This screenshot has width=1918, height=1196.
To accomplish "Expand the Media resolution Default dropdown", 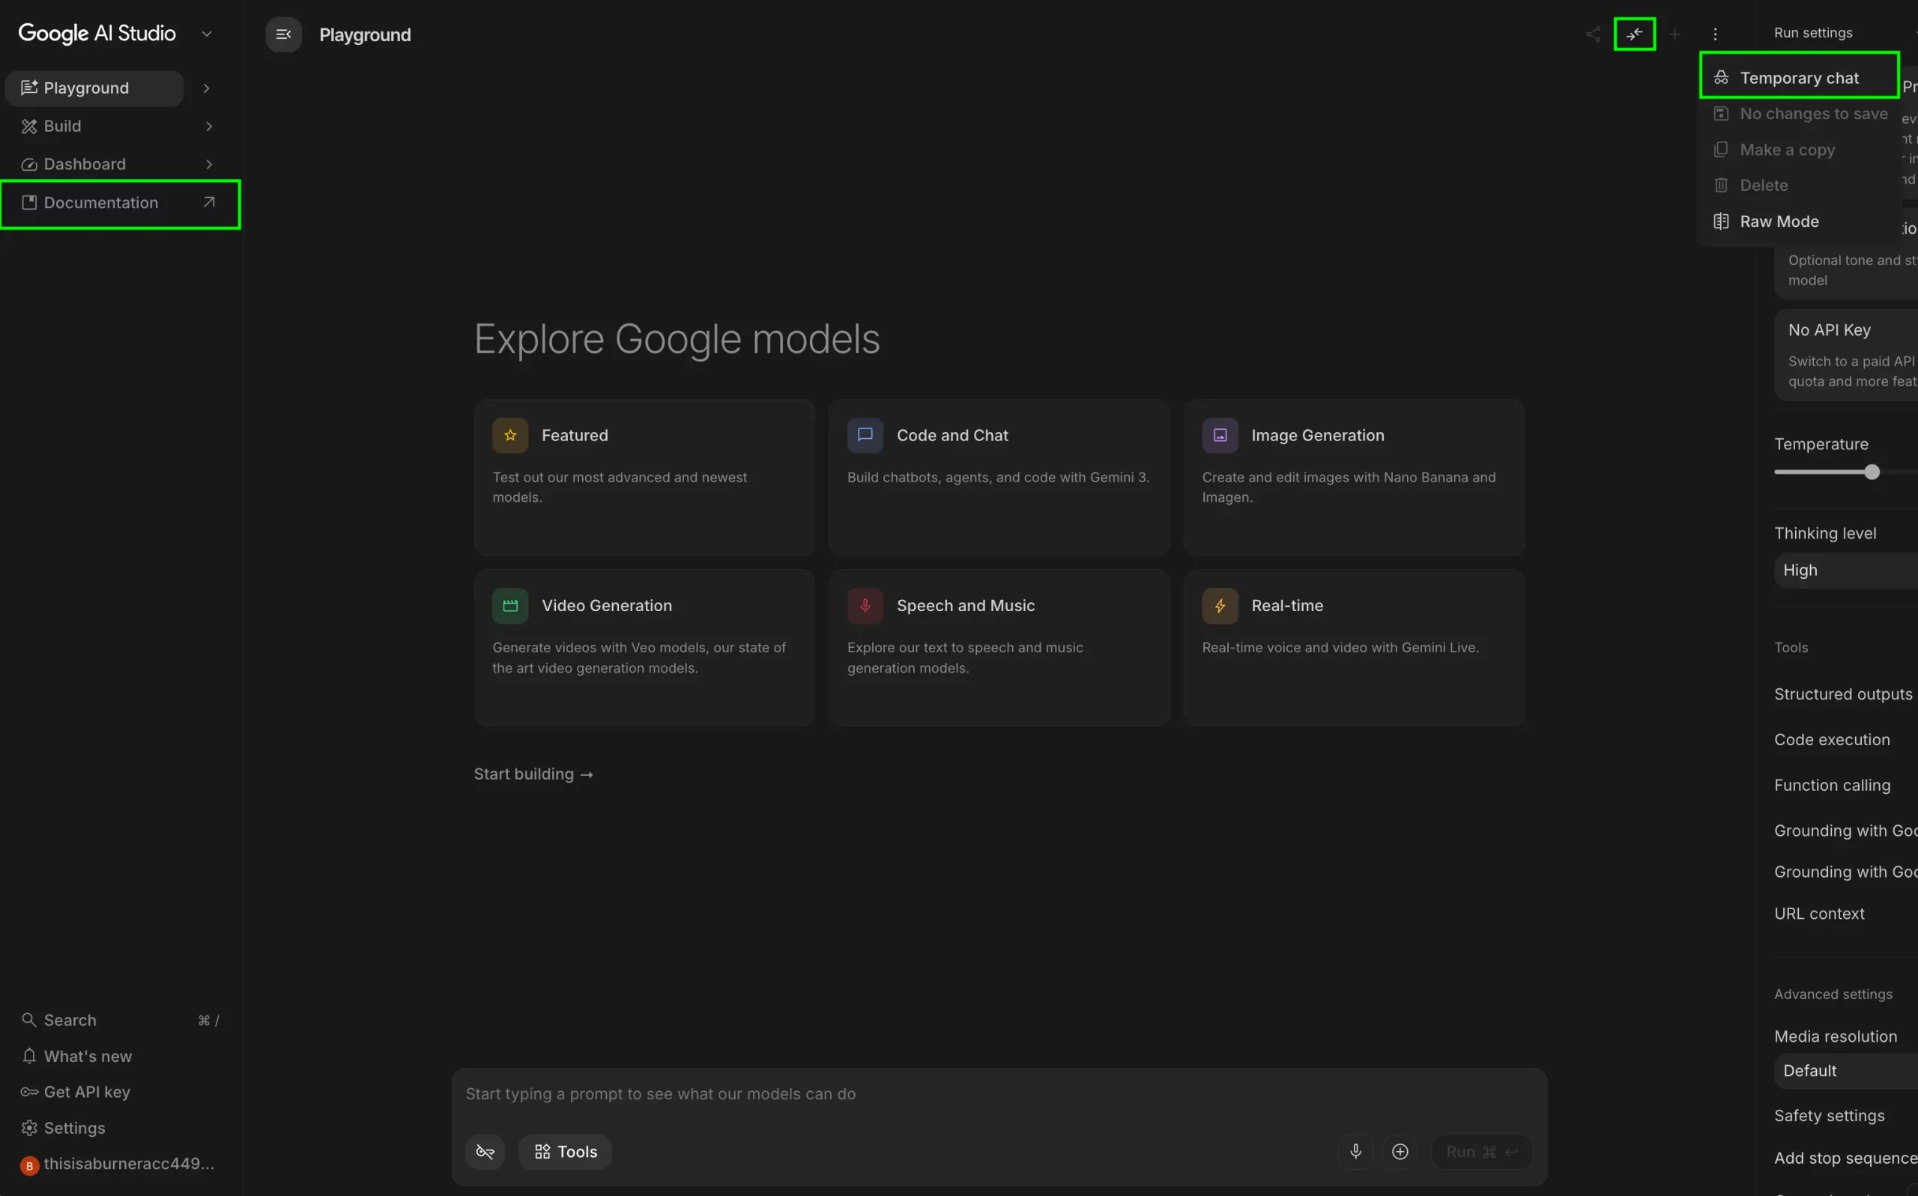I will tap(1844, 1070).
